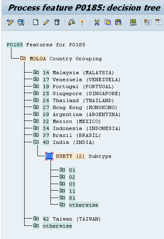Select the Mexico (MEXICO) text
This screenshot has width=164, height=239.
pos(77,121)
